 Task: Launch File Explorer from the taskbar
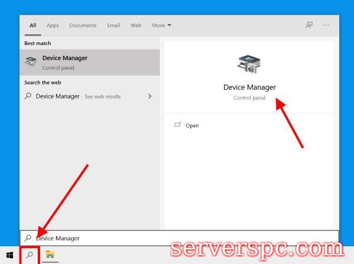pos(51,255)
